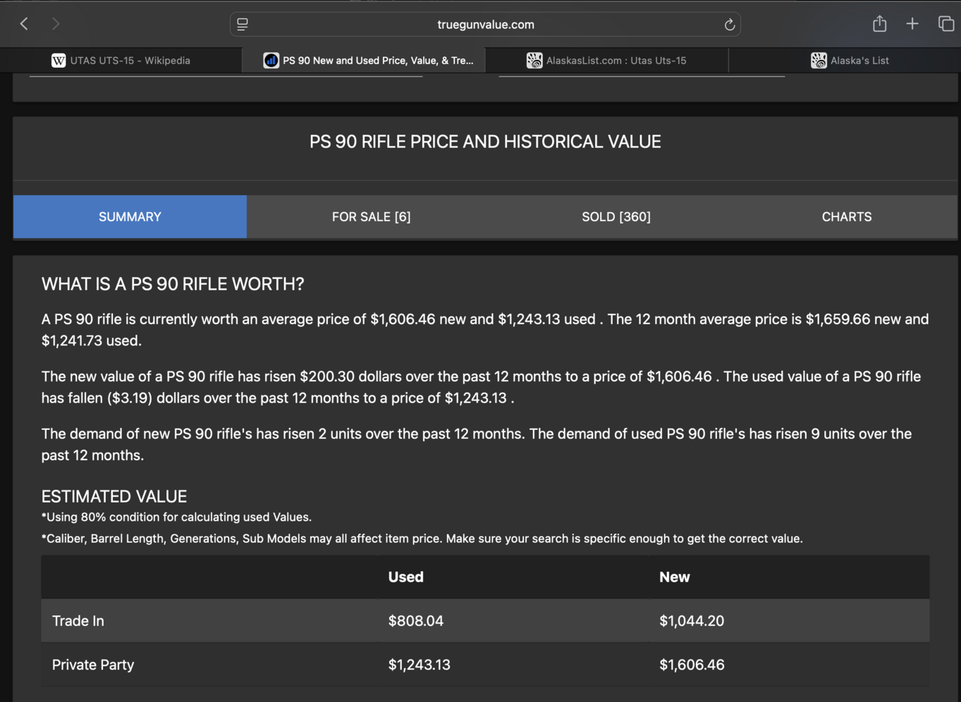
Task: Go back using Safari back arrow
Action: click(x=24, y=24)
